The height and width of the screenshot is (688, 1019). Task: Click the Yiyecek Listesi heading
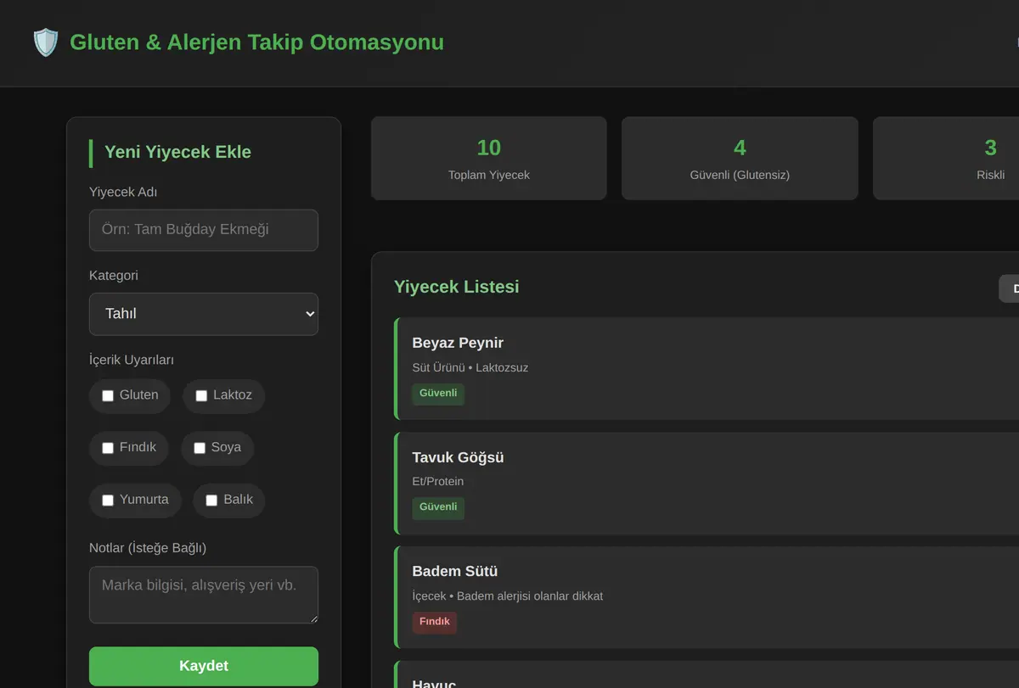coord(456,287)
